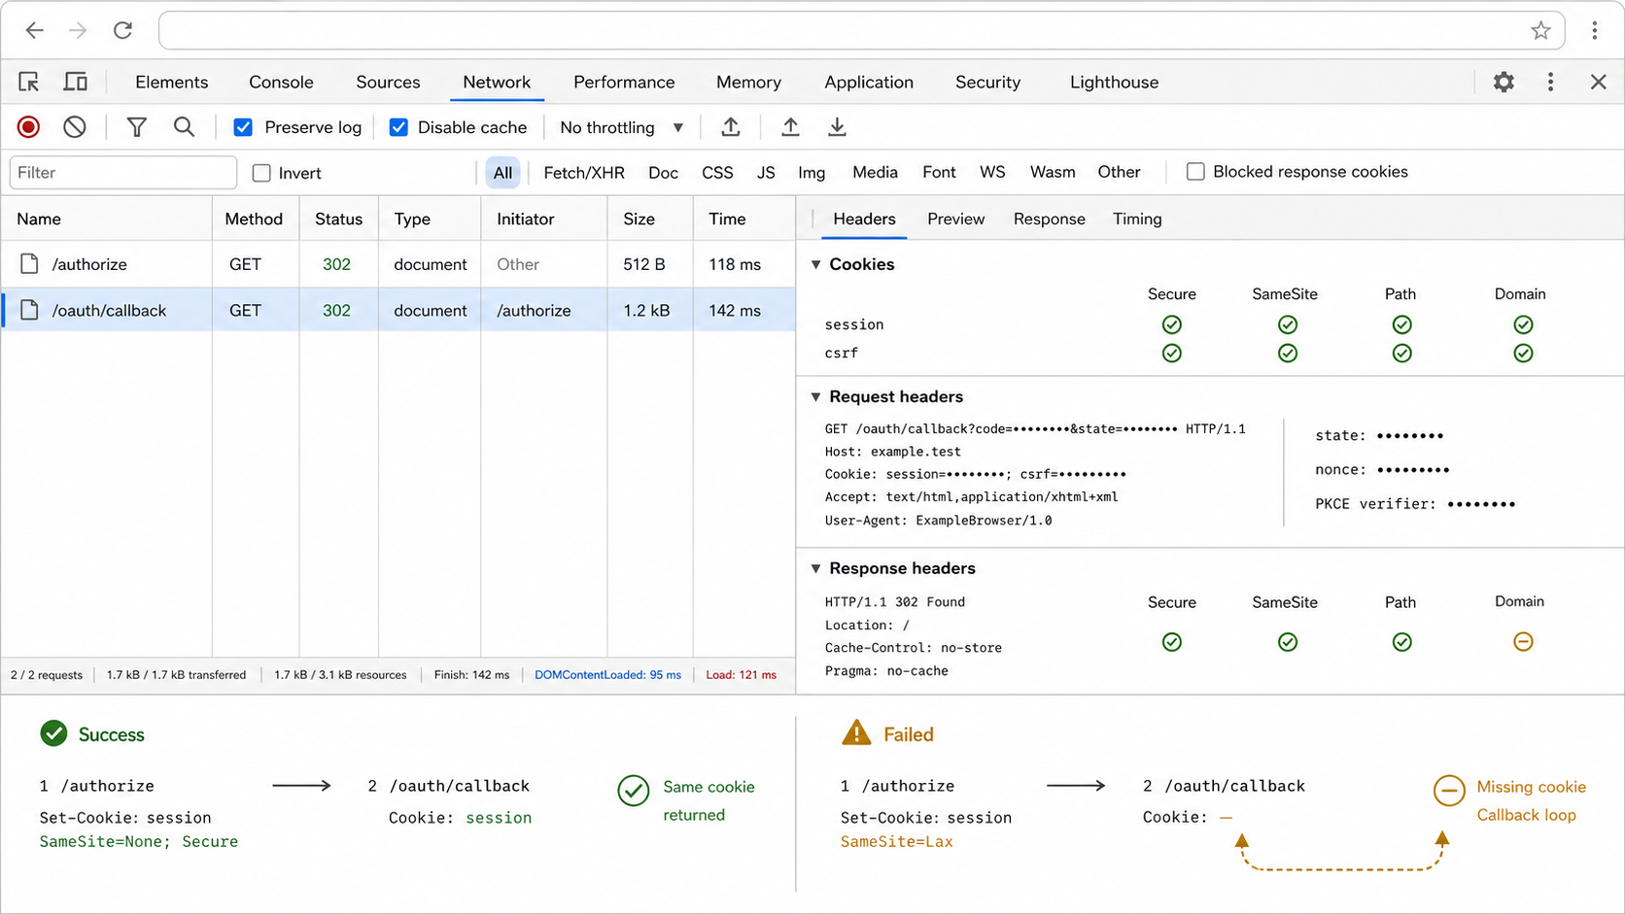Filter by CSS requests
The height and width of the screenshot is (914, 1625).
coord(717,173)
